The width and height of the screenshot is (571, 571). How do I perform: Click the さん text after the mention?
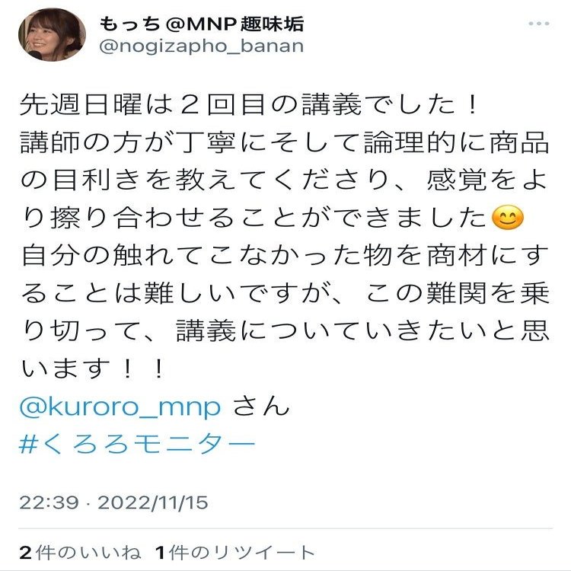[261, 407]
